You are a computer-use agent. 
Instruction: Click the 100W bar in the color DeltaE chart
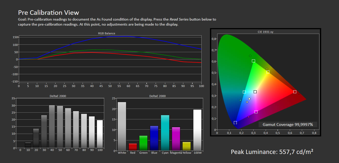tap(197, 130)
